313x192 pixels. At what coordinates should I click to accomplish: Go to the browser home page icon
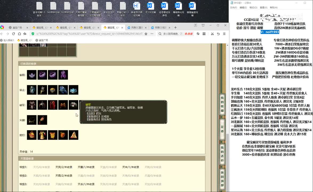[19, 34]
